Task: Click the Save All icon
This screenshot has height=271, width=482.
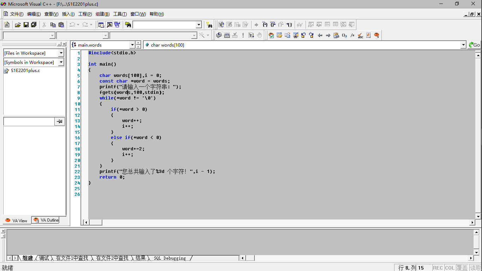Action: (34, 25)
